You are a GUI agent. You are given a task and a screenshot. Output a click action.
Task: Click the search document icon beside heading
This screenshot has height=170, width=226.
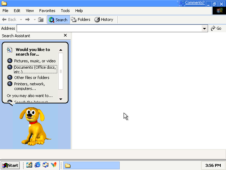10,50
